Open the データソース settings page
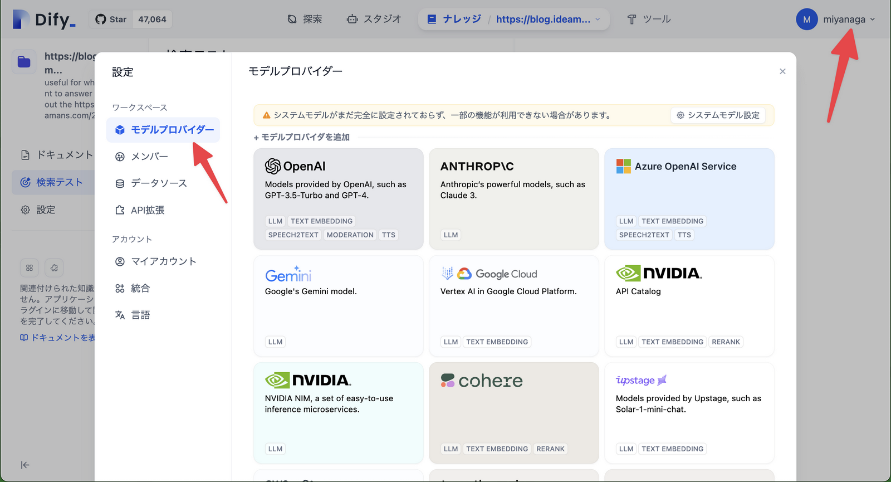The width and height of the screenshot is (891, 482). coord(163,183)
